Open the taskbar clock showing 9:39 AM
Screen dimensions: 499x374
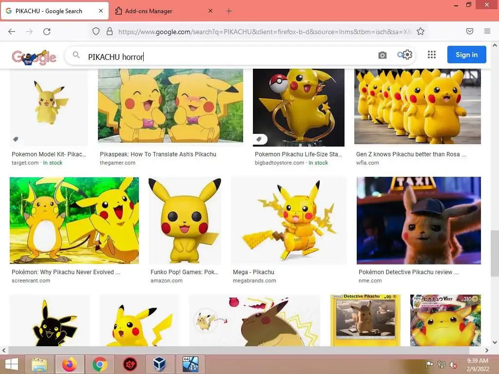(478, 365)
